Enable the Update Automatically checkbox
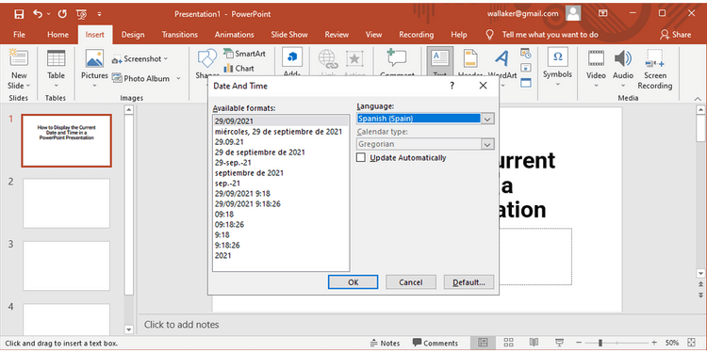 point(361,157)
